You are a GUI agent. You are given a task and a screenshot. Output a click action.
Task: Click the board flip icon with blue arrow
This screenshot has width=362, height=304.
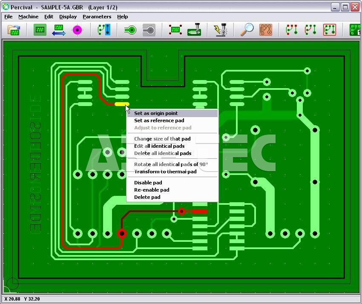click(59, 30)
